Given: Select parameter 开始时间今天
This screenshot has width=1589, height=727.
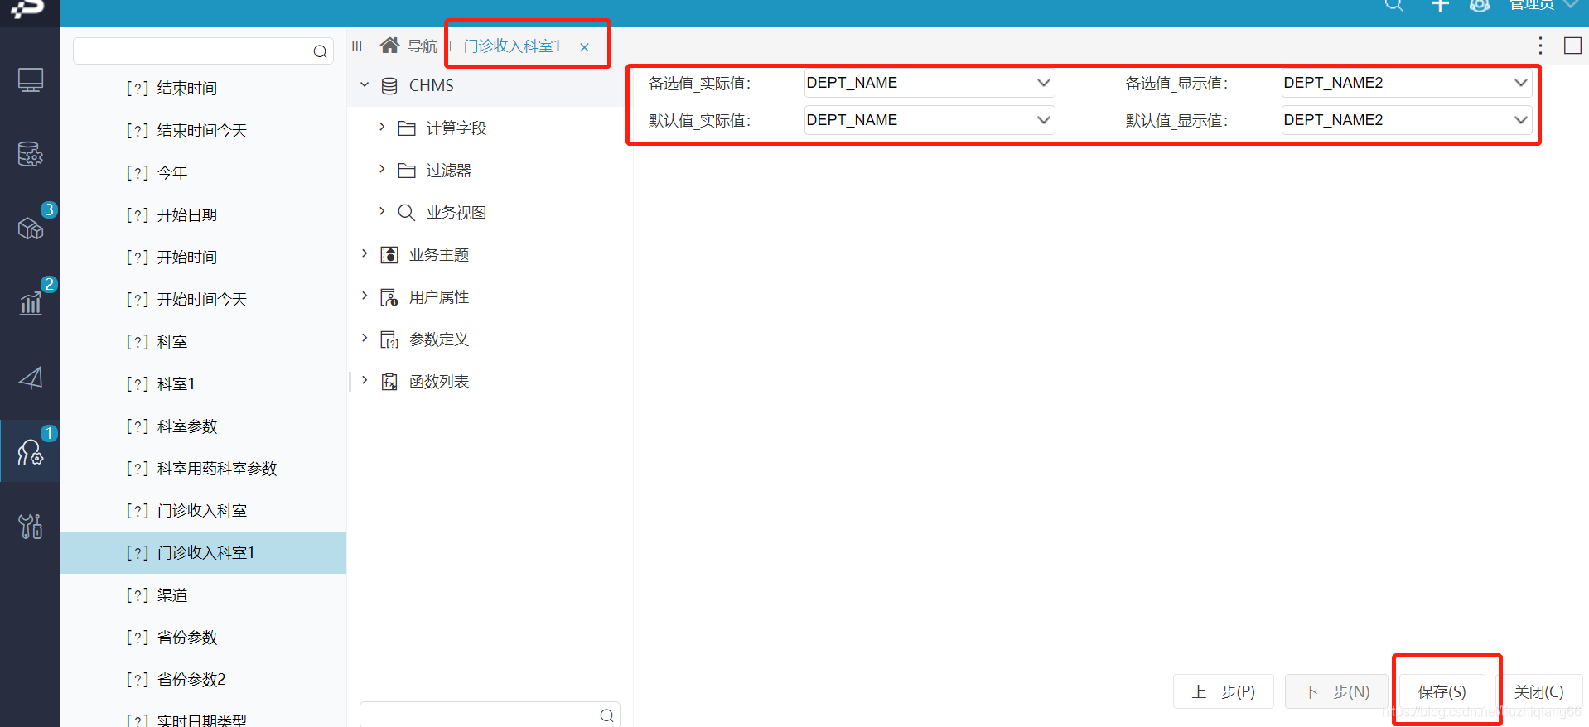Looking at the screenshot, I should 203,299.
